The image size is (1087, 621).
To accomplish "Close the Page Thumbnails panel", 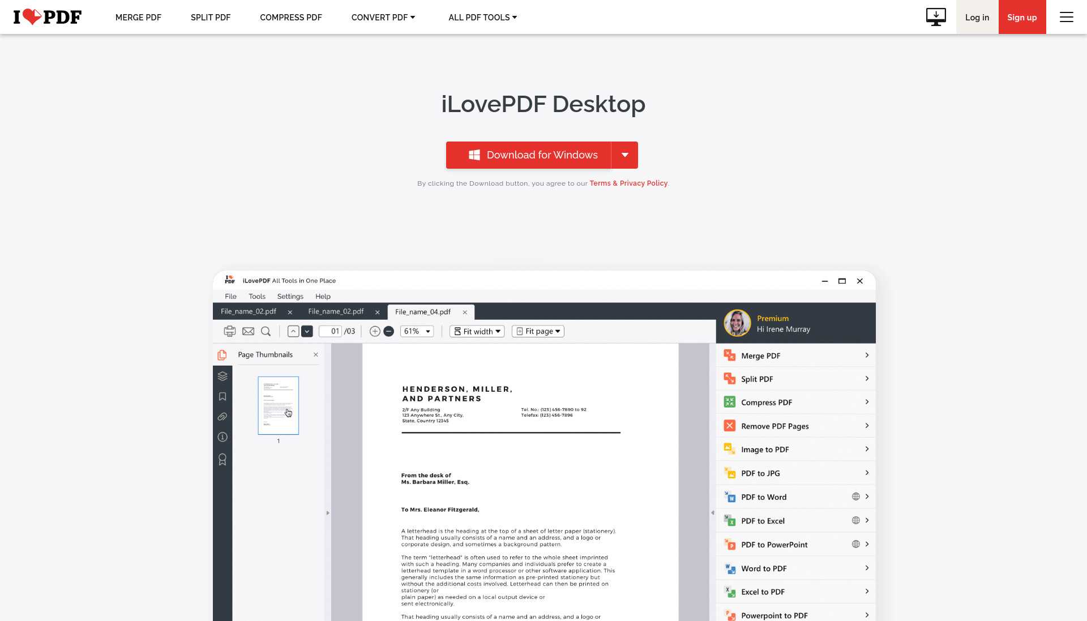I will 316,354.
